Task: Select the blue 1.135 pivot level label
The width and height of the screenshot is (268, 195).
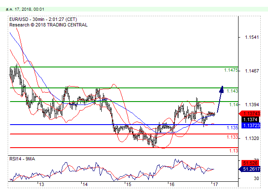Action: coord(232,128)
